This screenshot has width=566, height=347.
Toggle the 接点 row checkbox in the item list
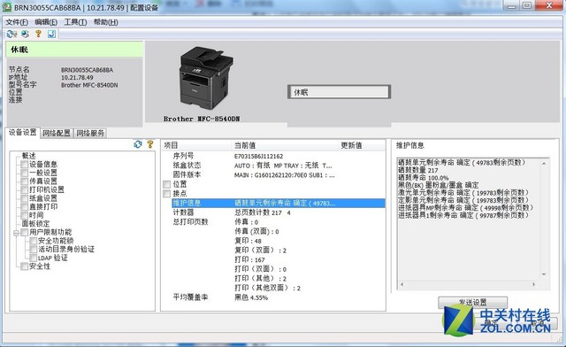pyautogui.click(x=166, y=194)
